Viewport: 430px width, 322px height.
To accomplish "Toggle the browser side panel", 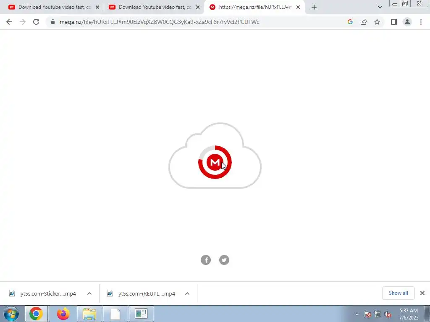I will point(394,22).
